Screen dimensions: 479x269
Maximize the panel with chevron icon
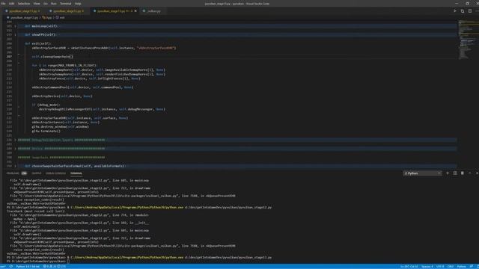point(470,173)
